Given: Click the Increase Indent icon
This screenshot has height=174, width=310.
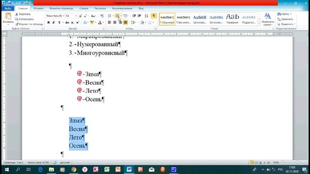Looking at the screenshot, I should 139,16.
